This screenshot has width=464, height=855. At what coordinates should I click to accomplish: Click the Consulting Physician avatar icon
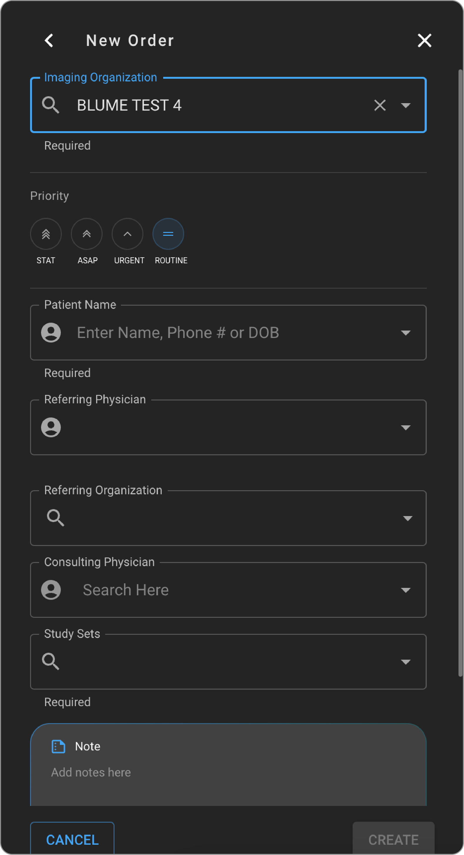pyautogui.click(x=51, y=590)
